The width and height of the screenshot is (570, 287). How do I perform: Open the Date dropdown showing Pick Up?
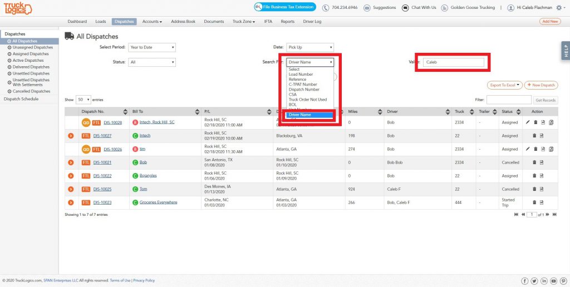[x=310, y=47]
